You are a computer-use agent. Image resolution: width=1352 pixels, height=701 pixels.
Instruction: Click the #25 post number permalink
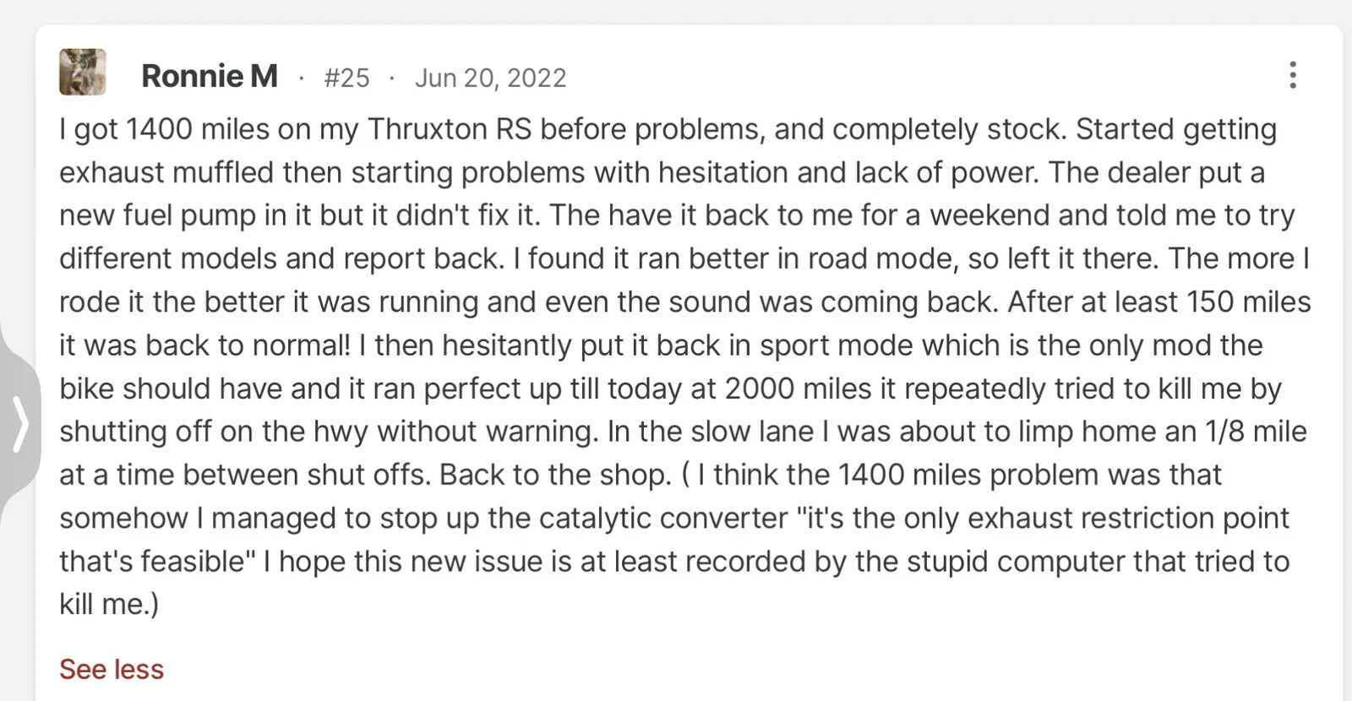coord(346,78)
